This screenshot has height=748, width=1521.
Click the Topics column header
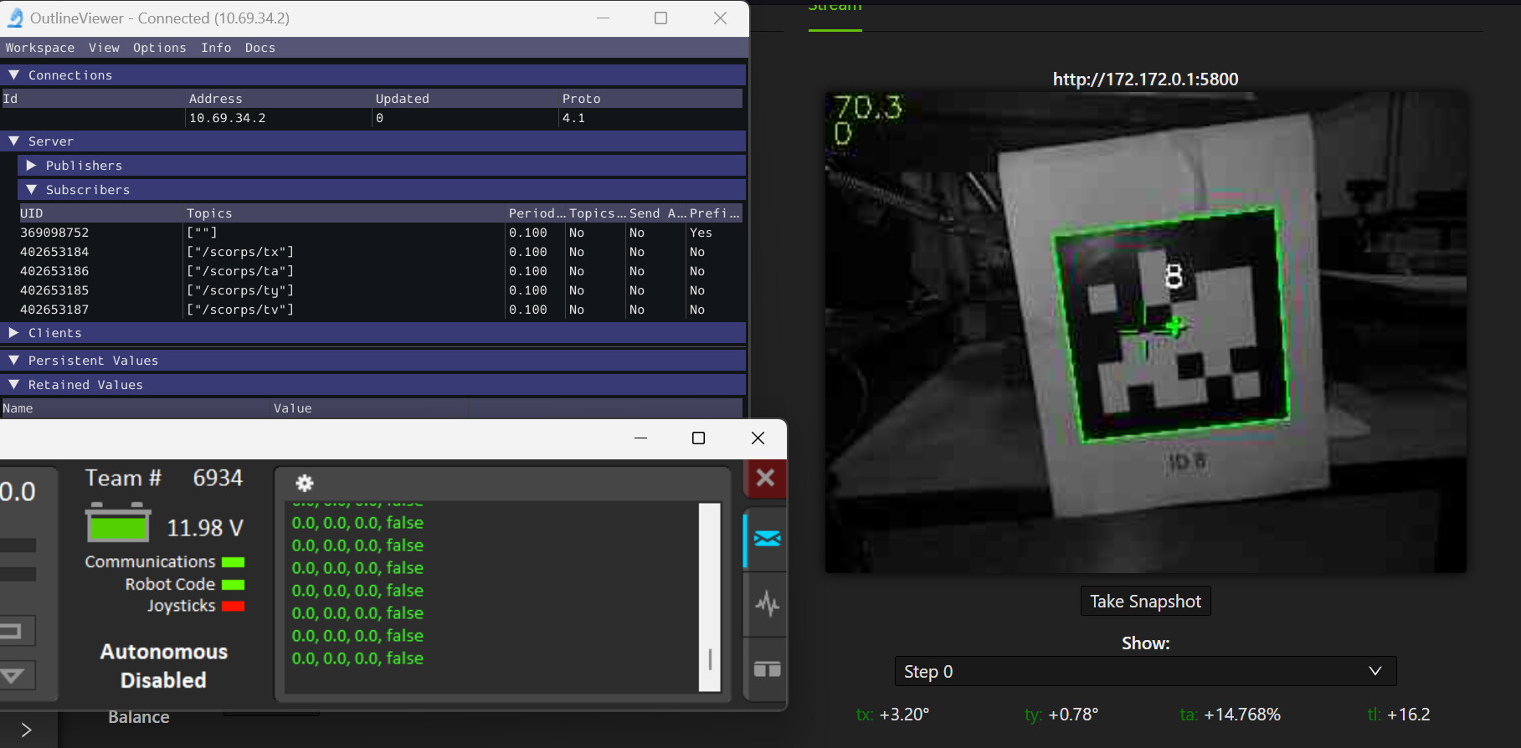(209, 213)
